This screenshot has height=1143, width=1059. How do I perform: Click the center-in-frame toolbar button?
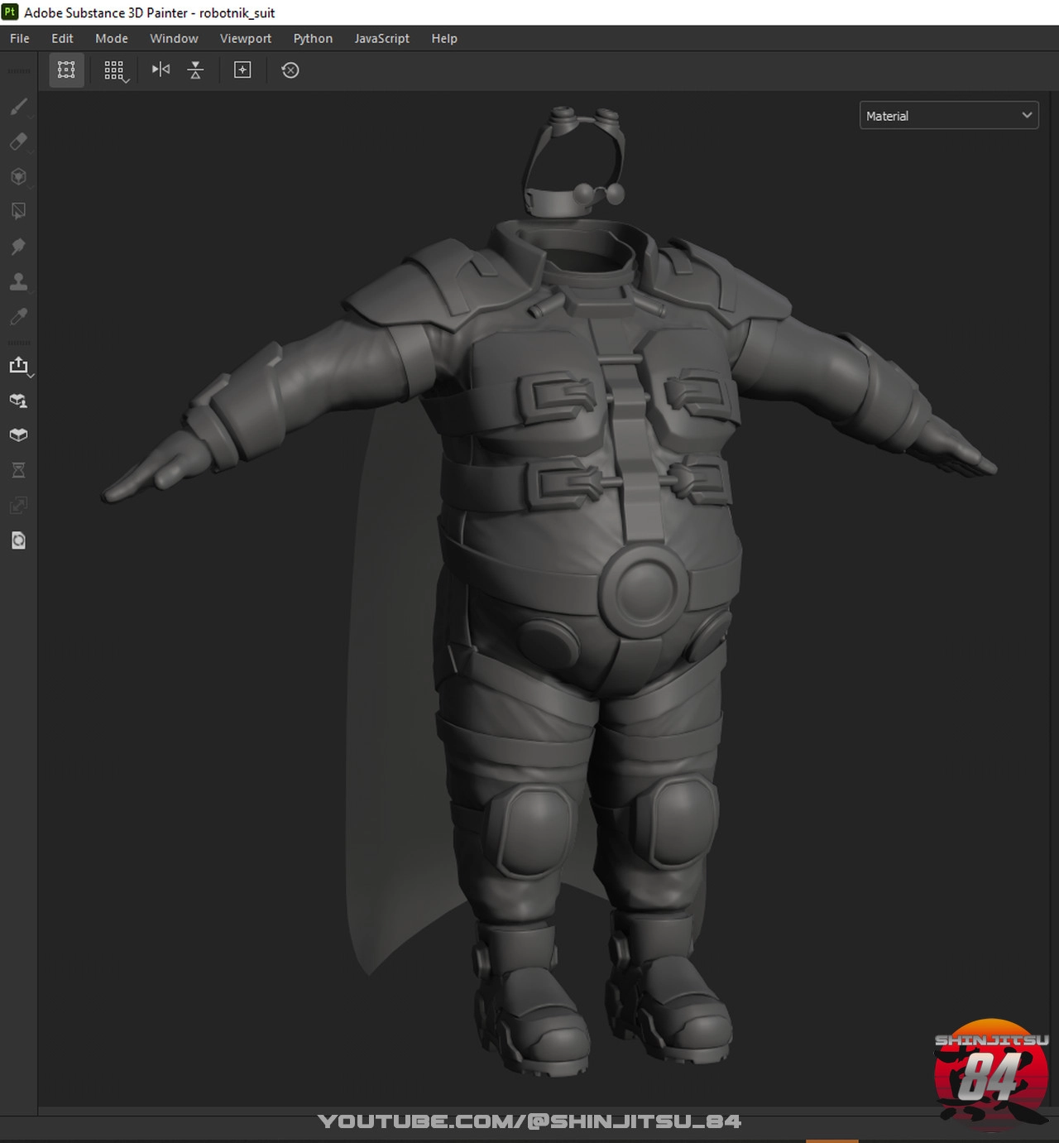point(242,70)
